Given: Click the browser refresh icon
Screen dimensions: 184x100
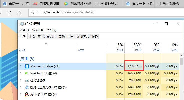Looking at the screenshot, I should click(9, 13).
